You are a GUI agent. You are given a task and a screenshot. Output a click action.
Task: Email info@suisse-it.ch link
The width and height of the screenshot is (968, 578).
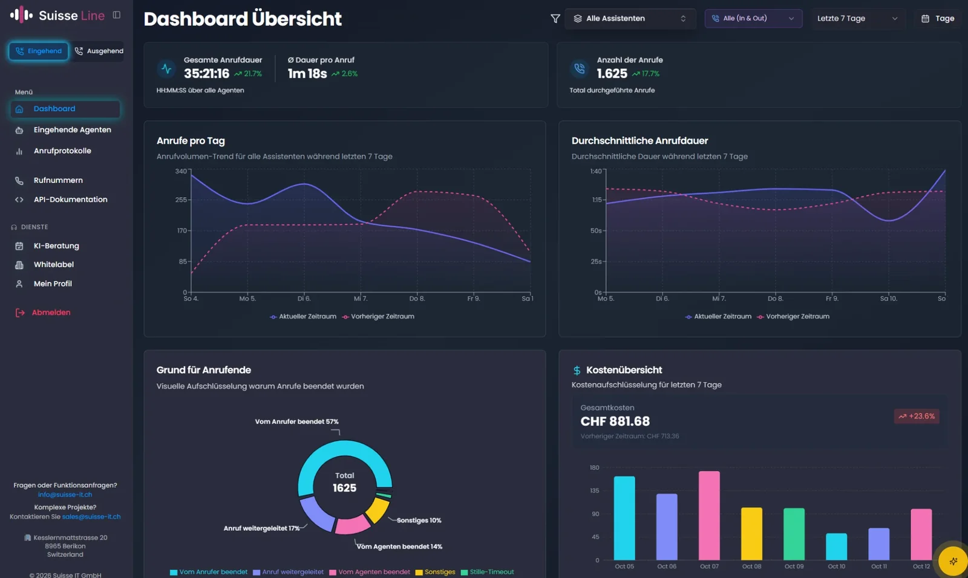65,495
